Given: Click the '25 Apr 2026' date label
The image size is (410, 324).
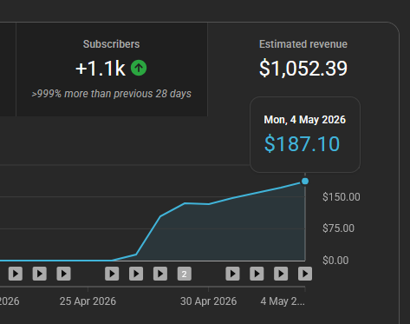Looking at the screenshot, I should point(88,301).
